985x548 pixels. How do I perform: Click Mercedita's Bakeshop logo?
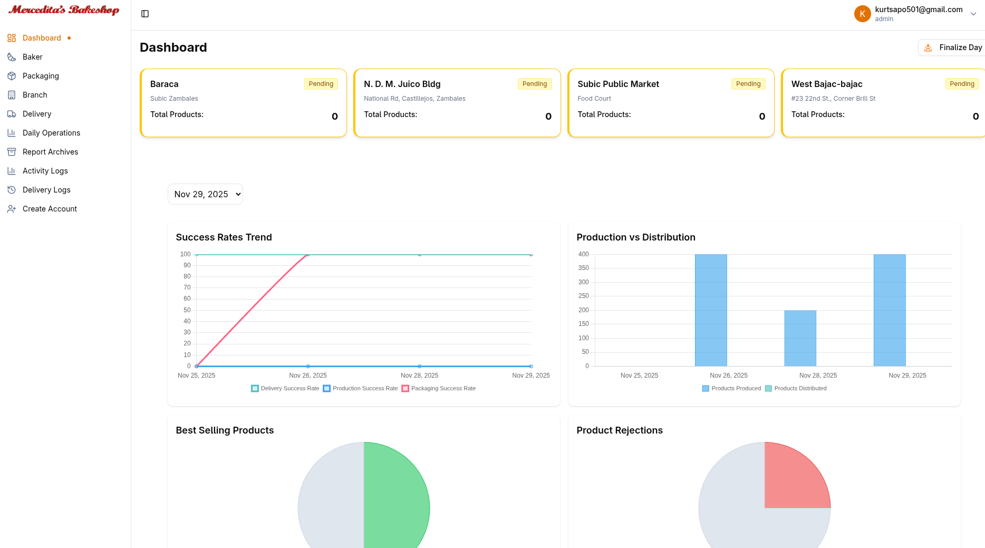[x=64, y=10]
